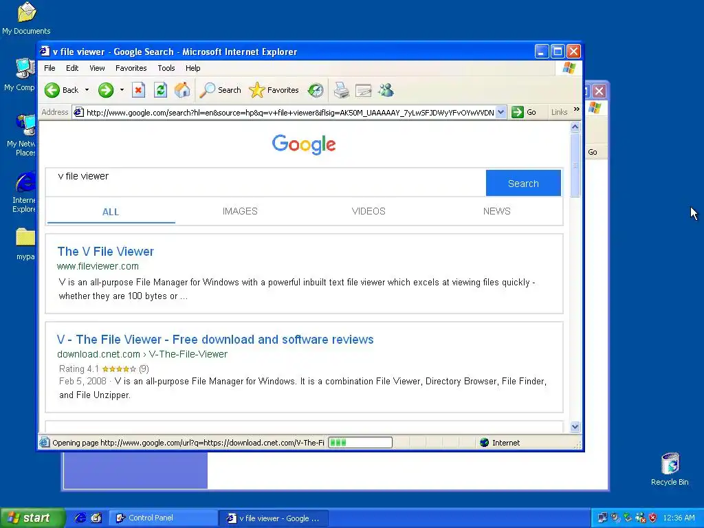Click the blue Search button
The width and height of the screenshot is (704, 528).
523,183
